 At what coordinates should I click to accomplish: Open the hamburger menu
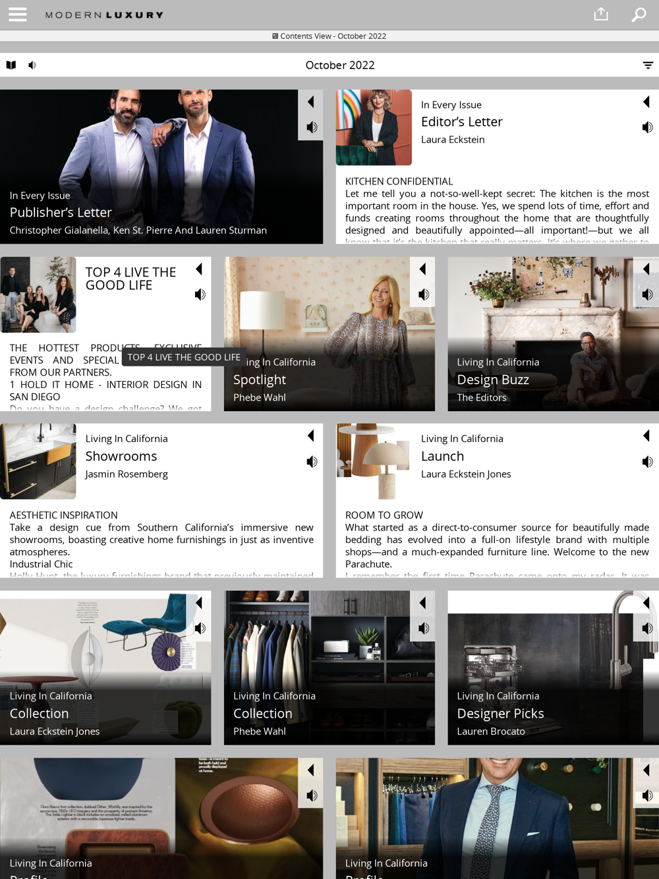pos(18,14)
